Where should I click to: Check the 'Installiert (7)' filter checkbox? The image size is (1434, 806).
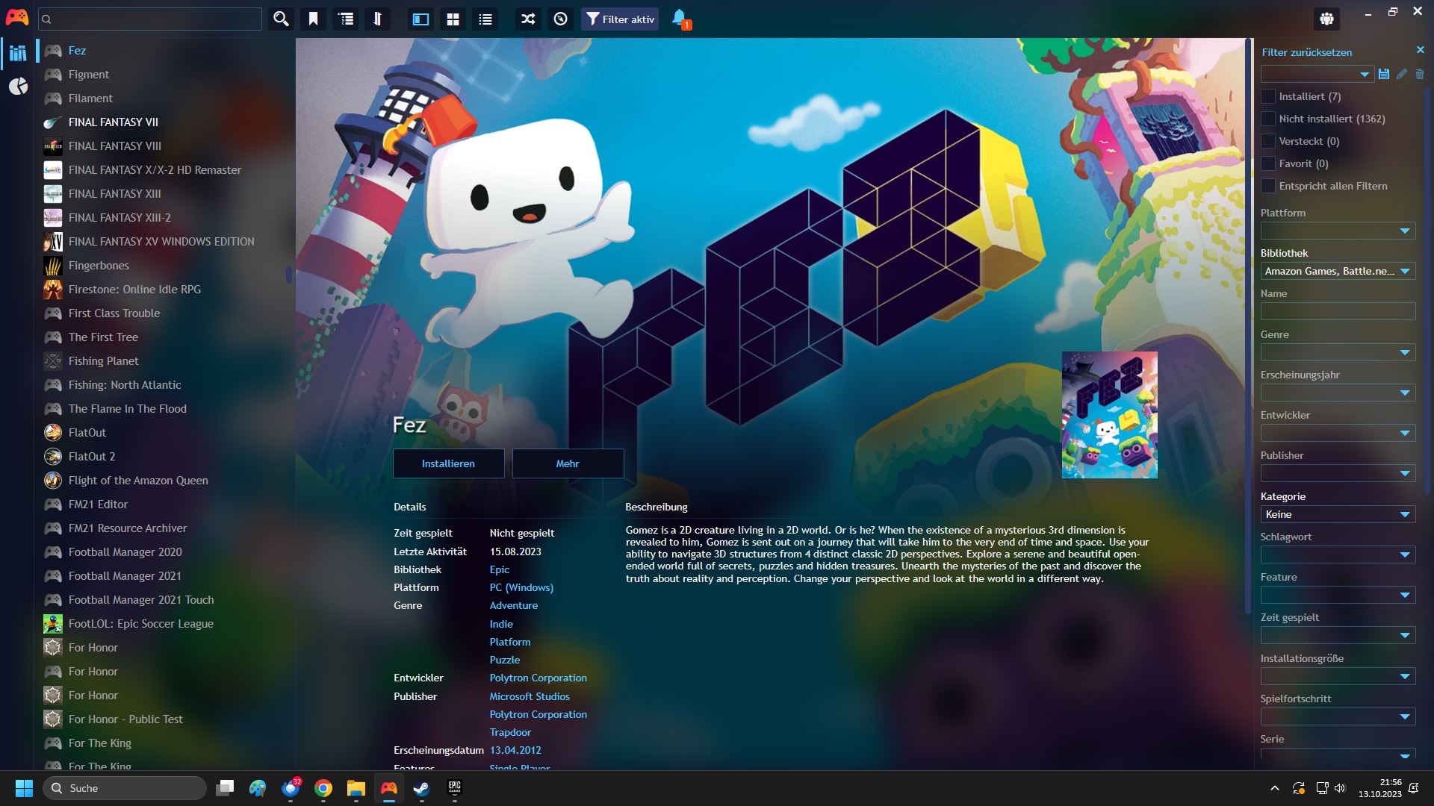point(1267,96)
